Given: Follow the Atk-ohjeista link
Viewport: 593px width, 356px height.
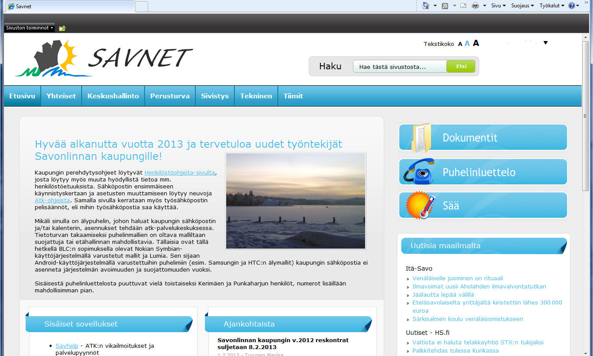Looking at the screenshot, I should coord(52,201).
